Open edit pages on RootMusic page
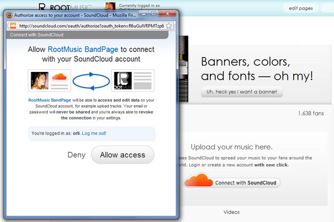This screenshot has height=222, width=334. [x=301, y=8]
